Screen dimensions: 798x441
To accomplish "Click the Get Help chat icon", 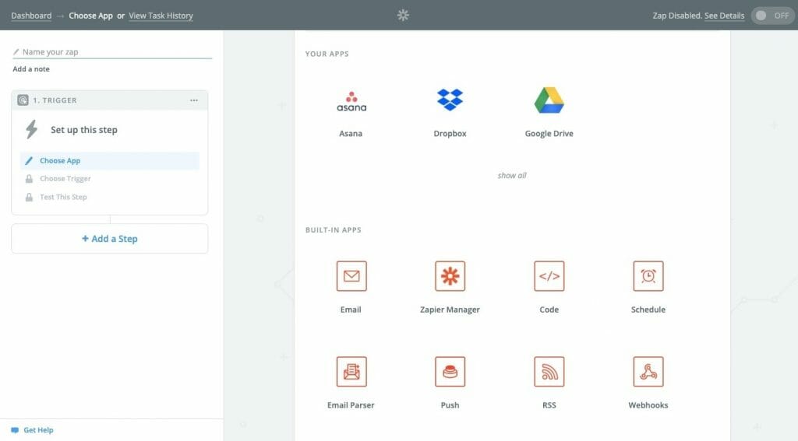I will [x=15, y=430].
